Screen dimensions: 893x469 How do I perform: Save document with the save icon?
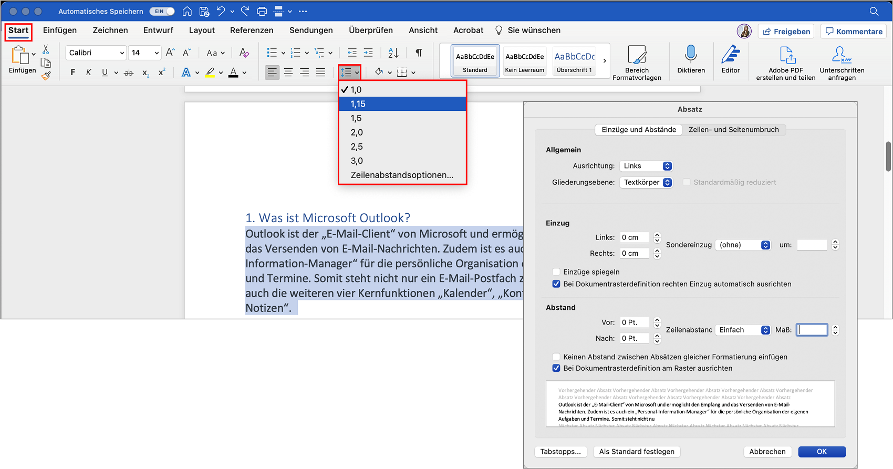(204, 11)
